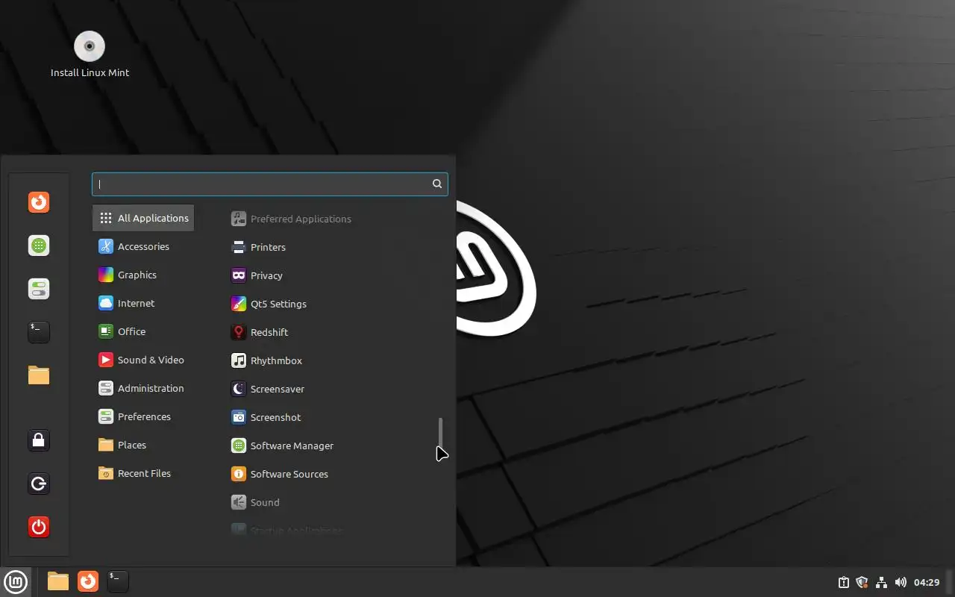This screenshot has width=955, height=597.
Task: Click the Qt5 Settings icon
Action: point(238,304)
